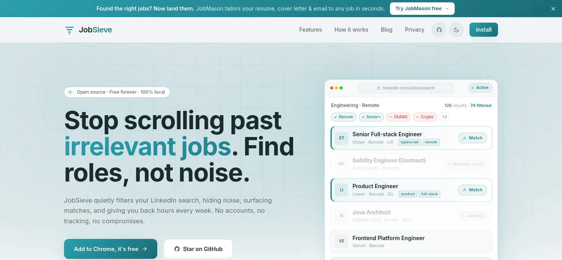Open the How it works nav link

pyautogui.click(x=351, y=30)
